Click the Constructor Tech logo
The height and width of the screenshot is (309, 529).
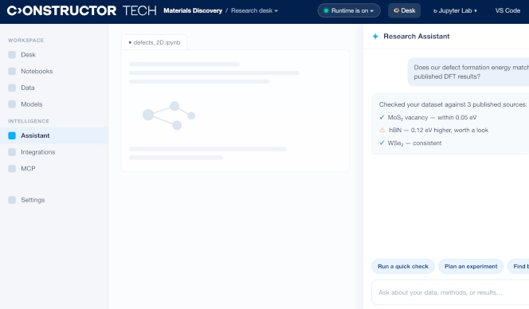81,11
